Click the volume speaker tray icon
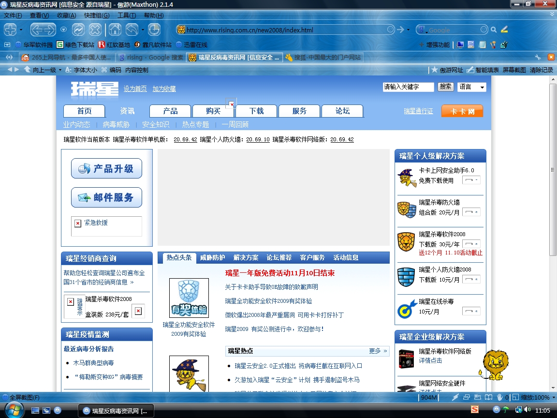Screen dimensions: 557x418 pos(527,410)
